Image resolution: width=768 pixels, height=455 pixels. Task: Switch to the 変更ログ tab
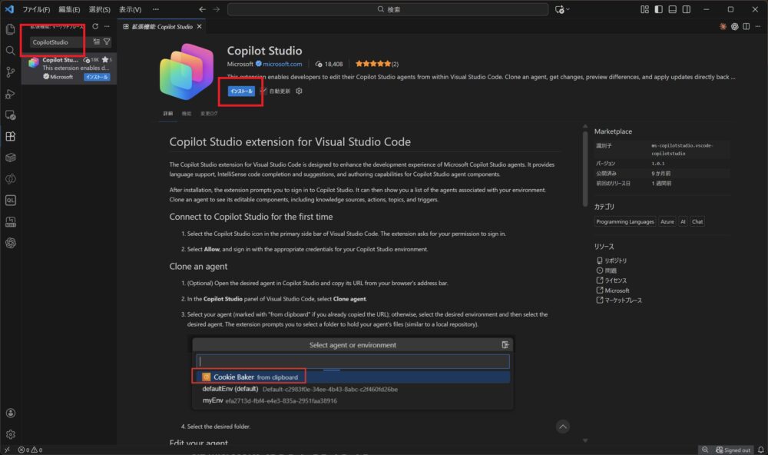pyautogui.click(x=209, y=114)
